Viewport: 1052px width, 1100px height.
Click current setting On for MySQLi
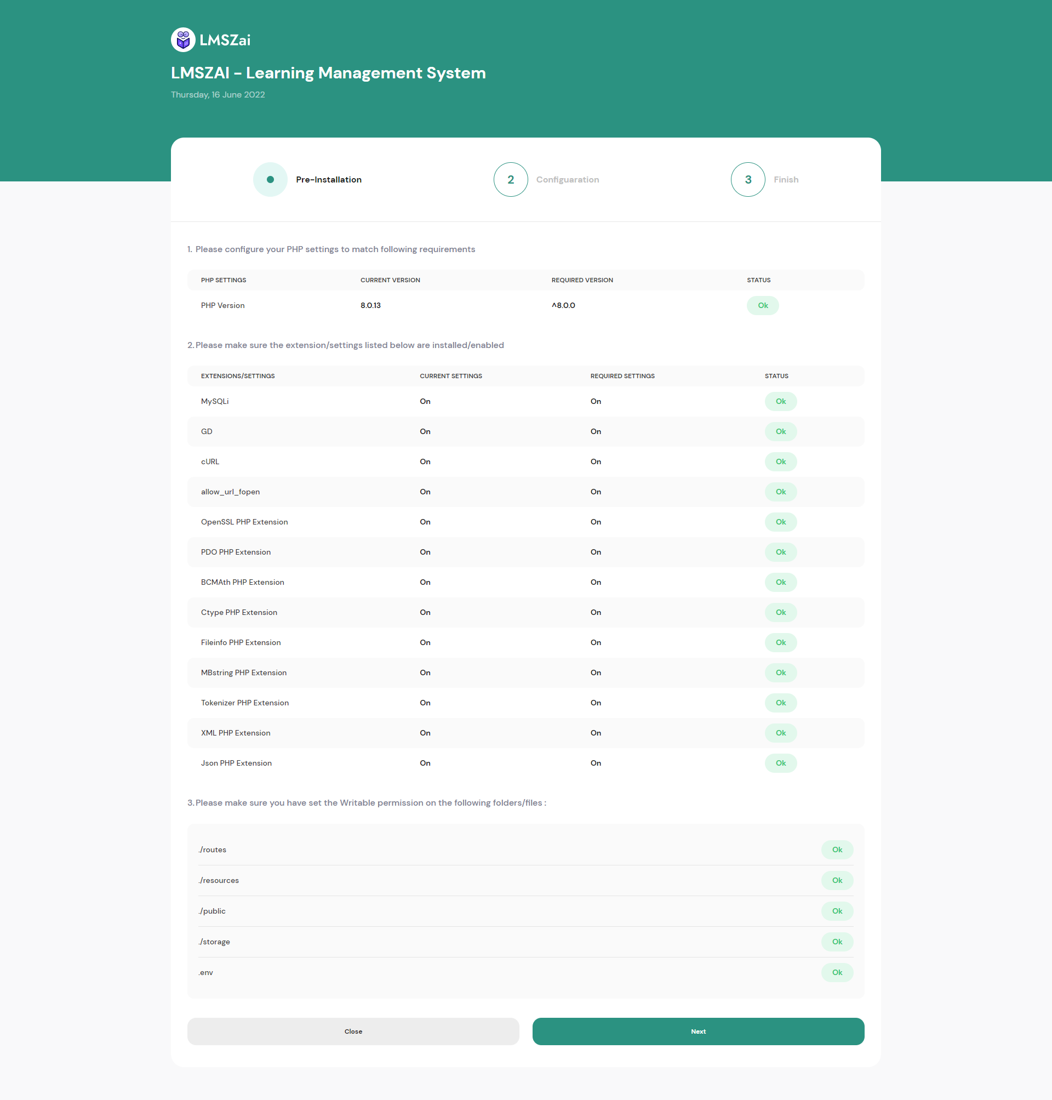425,401
